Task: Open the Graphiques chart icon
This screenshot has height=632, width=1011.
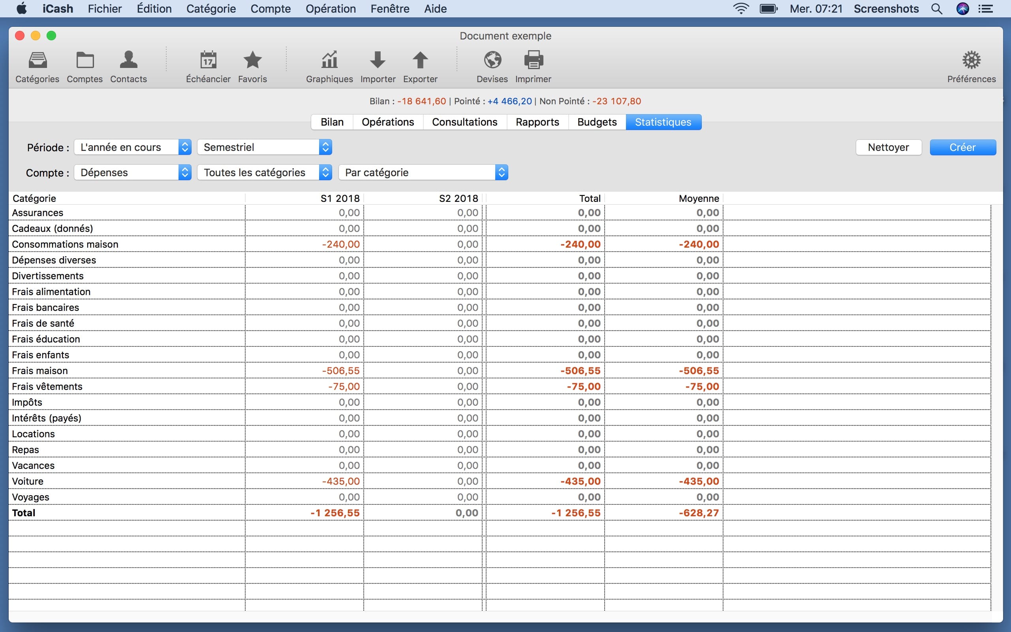Action: [x=329, y=60]
